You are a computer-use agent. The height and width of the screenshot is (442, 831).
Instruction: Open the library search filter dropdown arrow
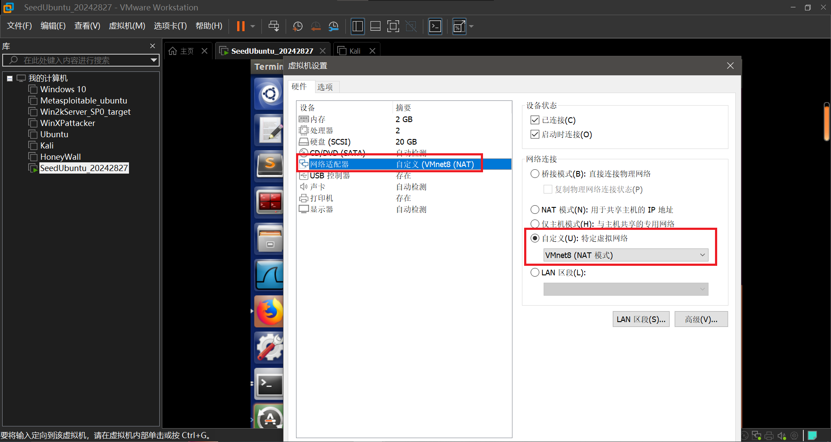[x=154, y=60]
